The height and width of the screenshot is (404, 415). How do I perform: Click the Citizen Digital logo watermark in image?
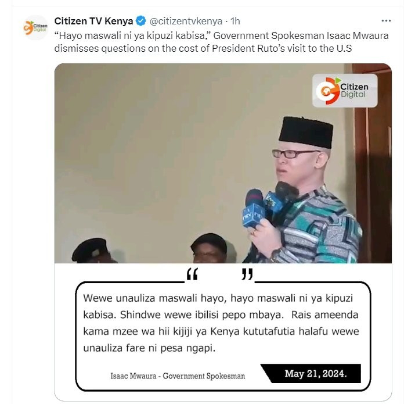point(345,91)
